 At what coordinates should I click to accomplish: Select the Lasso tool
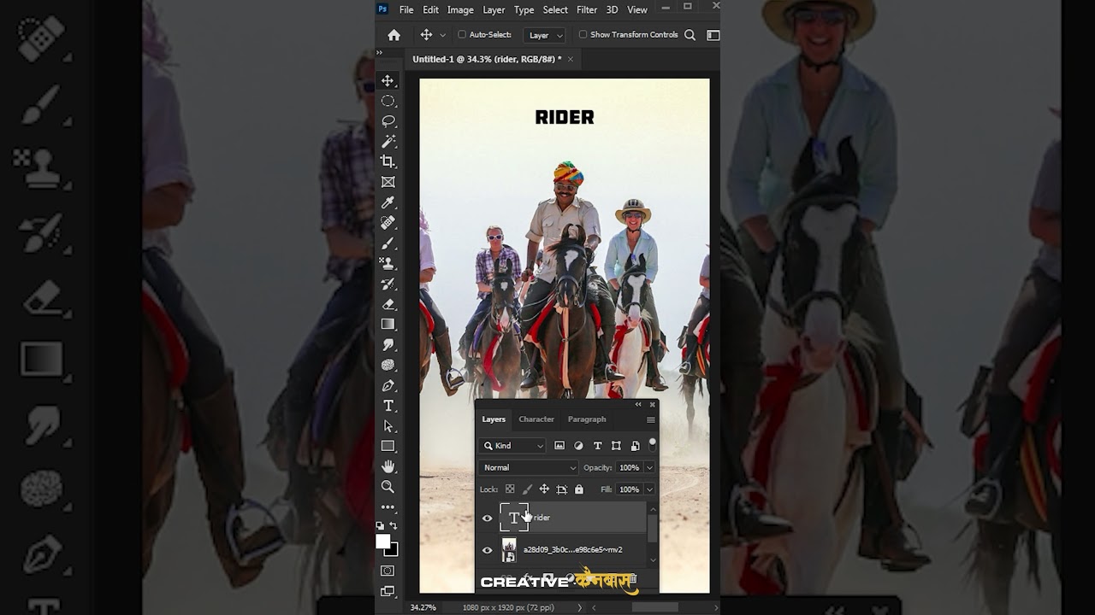388,121
